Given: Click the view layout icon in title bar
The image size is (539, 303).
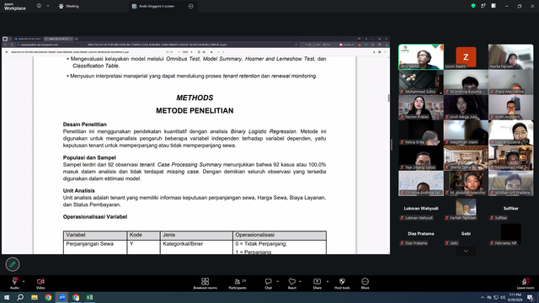Looking at the screenshot, I should click(x=494, y=6).
